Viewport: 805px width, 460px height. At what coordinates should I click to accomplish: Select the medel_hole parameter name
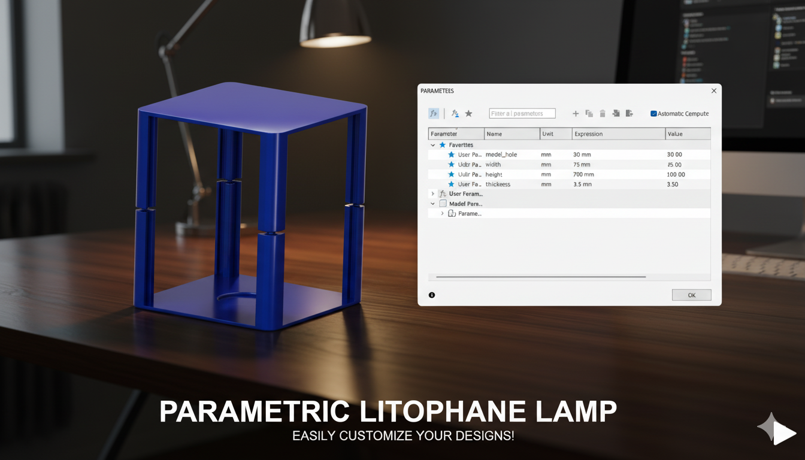click(x=501, y=155)
